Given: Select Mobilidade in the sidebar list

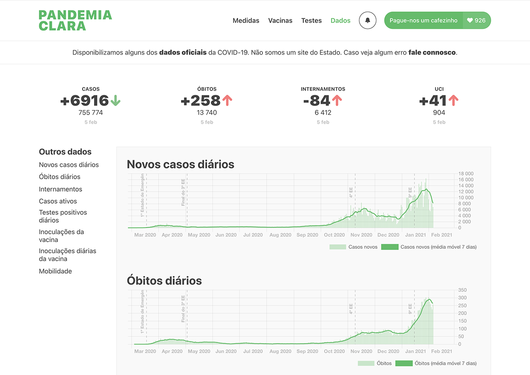Looking at the screenshot, I should click(x=55, y=271).
